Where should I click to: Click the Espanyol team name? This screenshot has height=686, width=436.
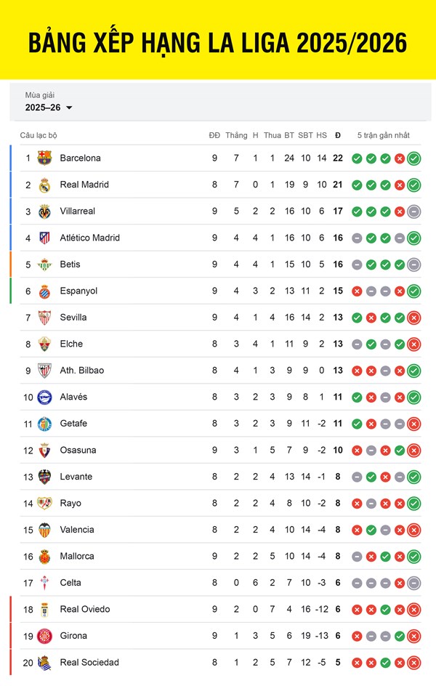click(78, 291)
